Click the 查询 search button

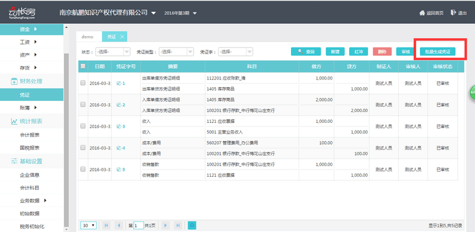click(306, 52)
